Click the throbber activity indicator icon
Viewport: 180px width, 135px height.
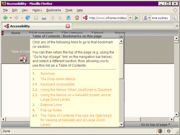click(x=175, y=10)
